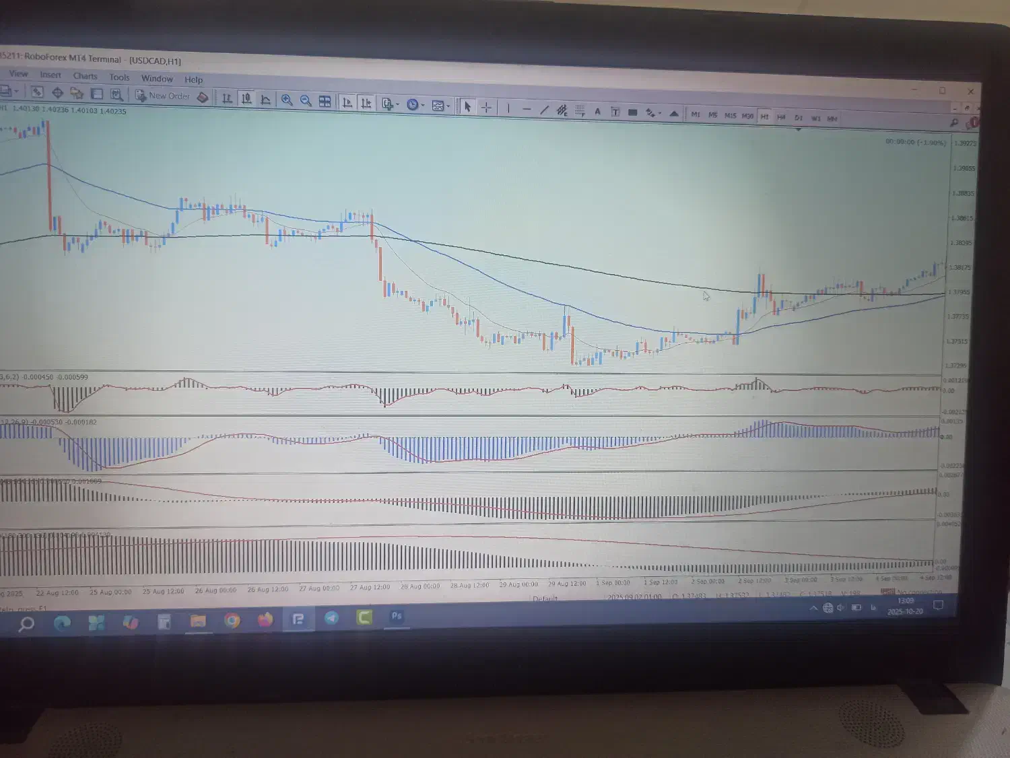The image size is (1010, 758).
Task: Select the text label T tool
Action: click(615, 112)
